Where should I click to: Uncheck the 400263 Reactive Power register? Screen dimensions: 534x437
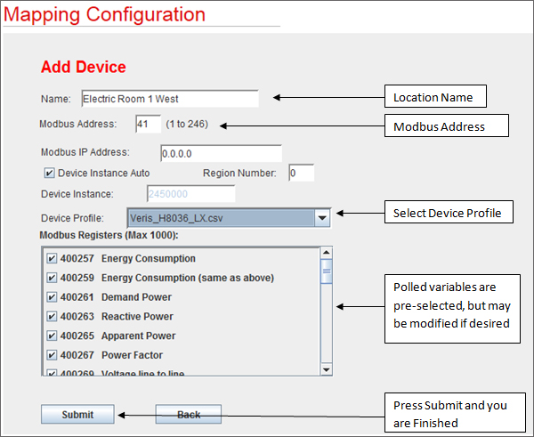pos(52,317)
